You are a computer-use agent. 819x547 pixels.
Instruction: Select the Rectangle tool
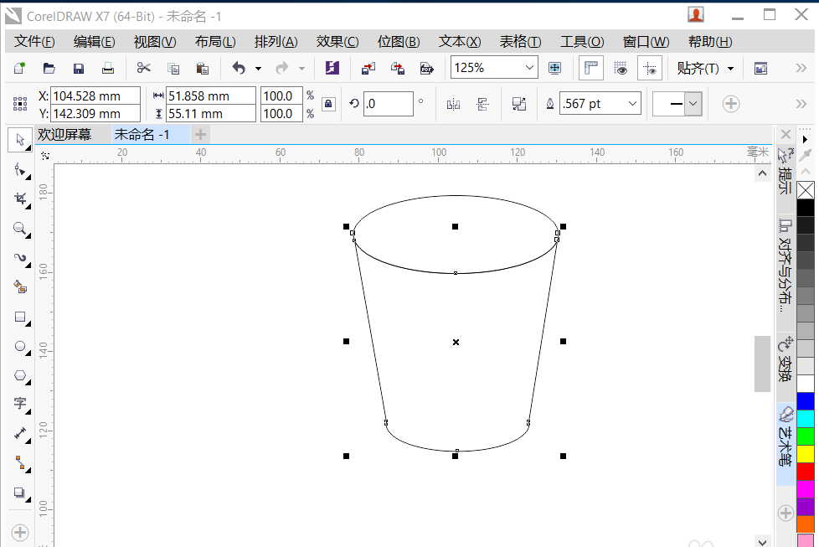(18, 317)
